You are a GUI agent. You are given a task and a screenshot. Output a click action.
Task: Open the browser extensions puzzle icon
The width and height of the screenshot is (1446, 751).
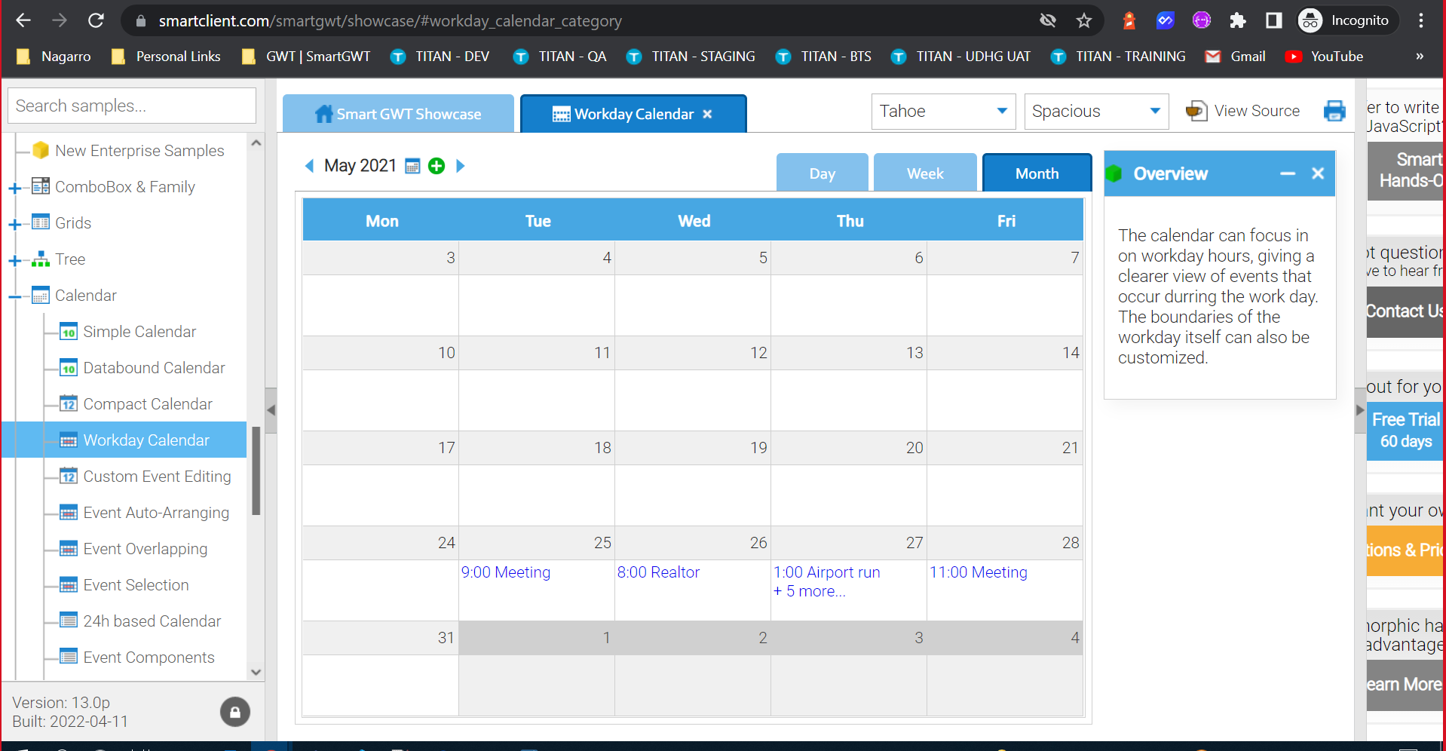[1237, 20]
